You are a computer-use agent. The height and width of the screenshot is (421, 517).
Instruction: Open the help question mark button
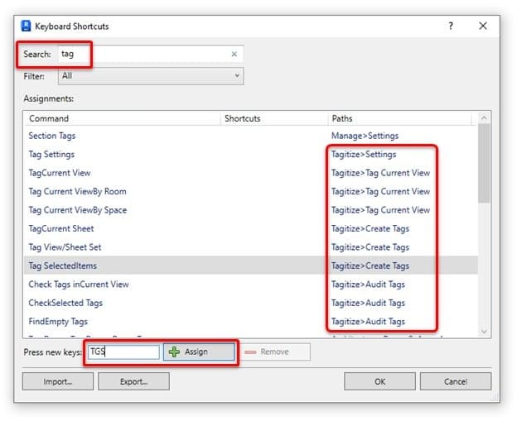tap(451, 26)
